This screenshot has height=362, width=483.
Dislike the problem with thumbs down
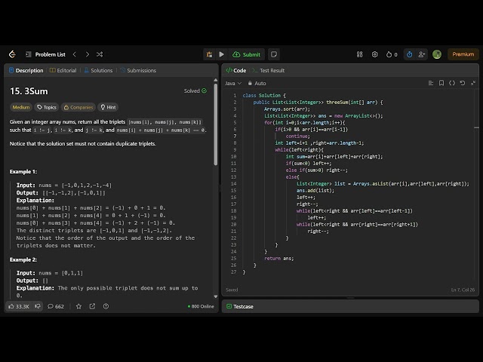tap(38, 306)
